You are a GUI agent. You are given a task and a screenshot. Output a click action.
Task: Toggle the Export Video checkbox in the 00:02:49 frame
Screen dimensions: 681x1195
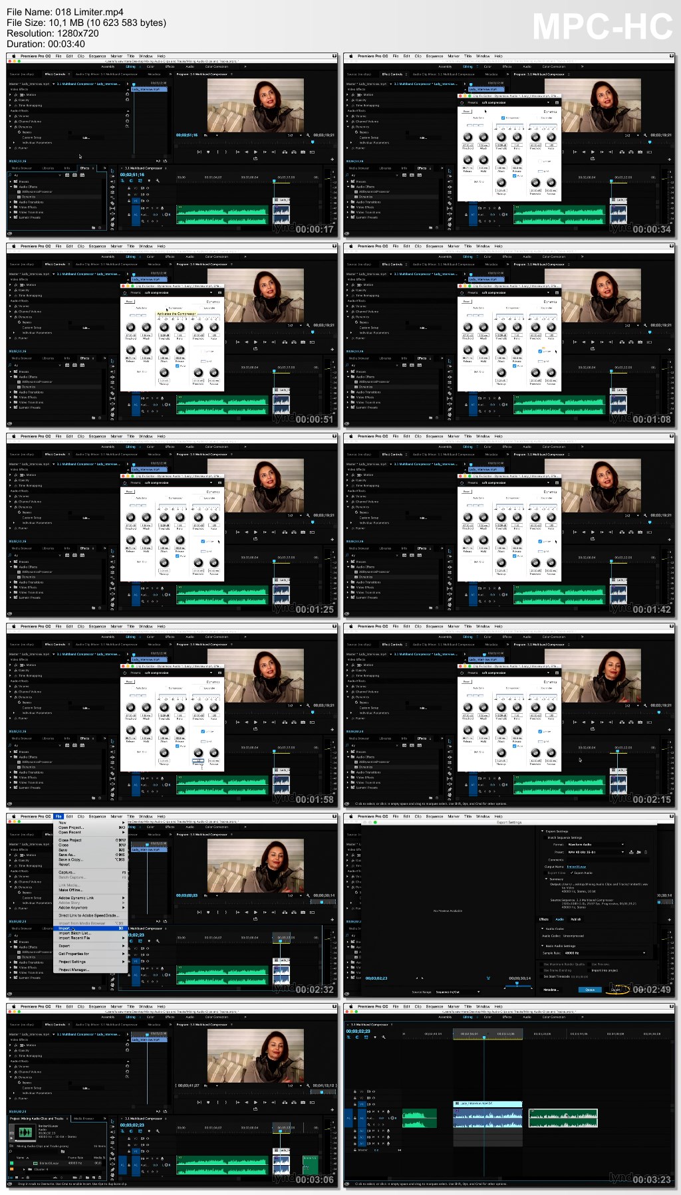545,873
